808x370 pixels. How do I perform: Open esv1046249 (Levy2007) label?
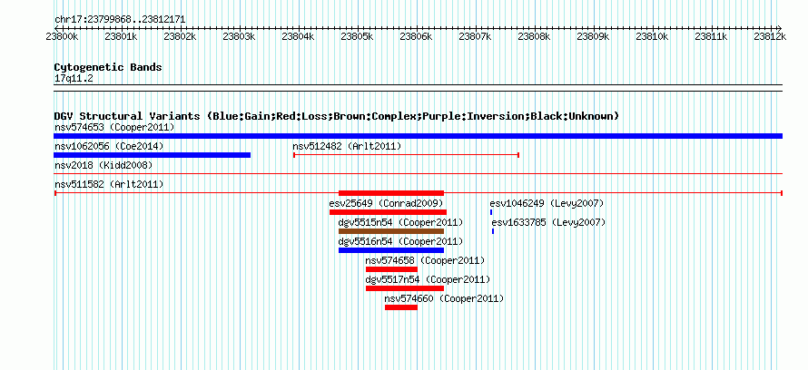(x=547, y=203)
